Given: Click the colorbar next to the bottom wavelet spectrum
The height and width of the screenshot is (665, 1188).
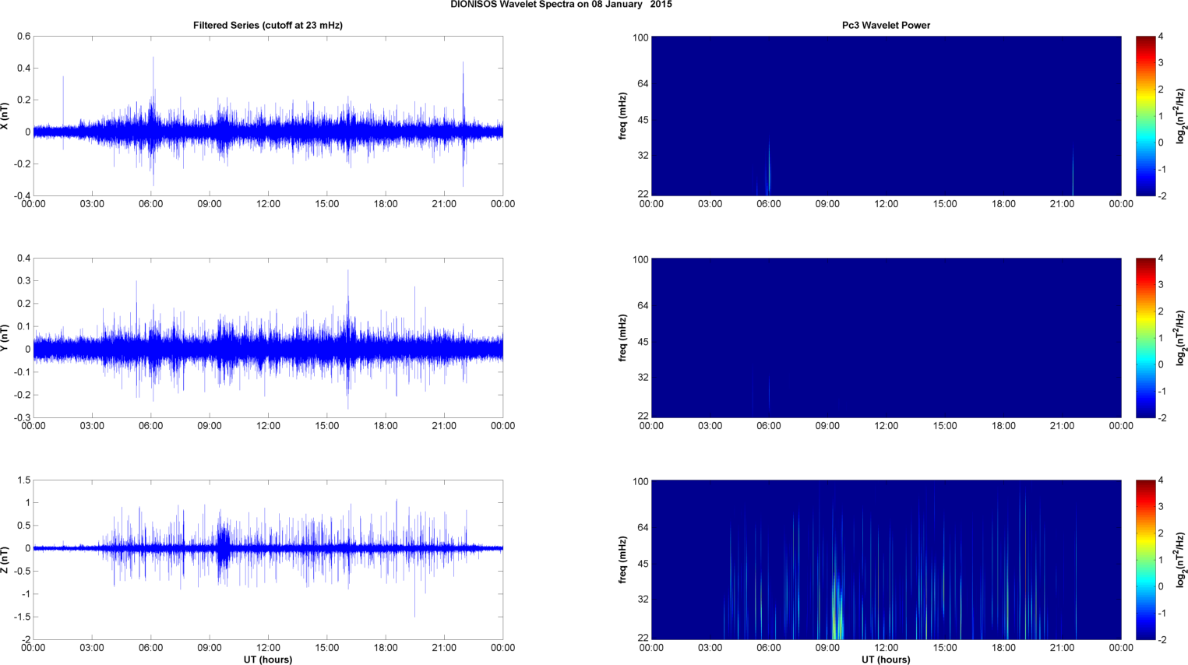Looking at the screenshot, I should tap(1145, 560).
